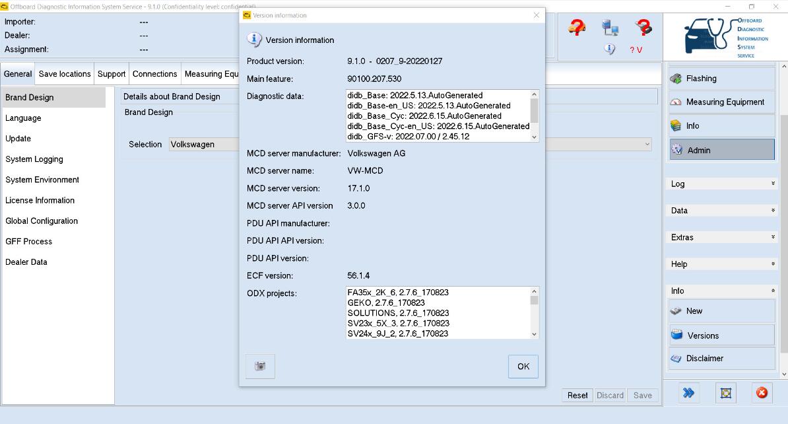The image size is (788, 424).
Task: Open the Measuring Equipment tab
Action: pos(211,74)
